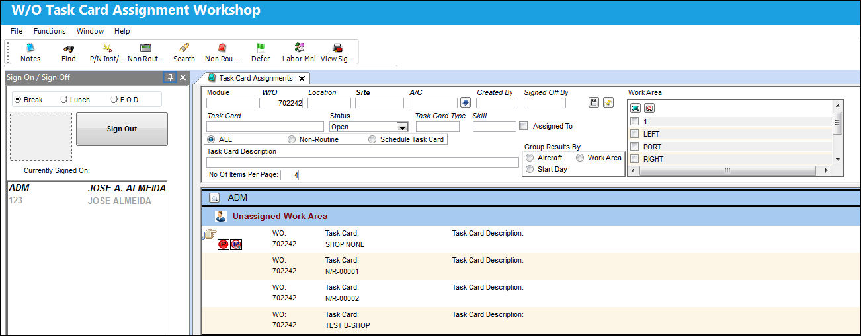Group results by Work Area
The width and height of the screenshot is (861, 336).
pos(580,158)
